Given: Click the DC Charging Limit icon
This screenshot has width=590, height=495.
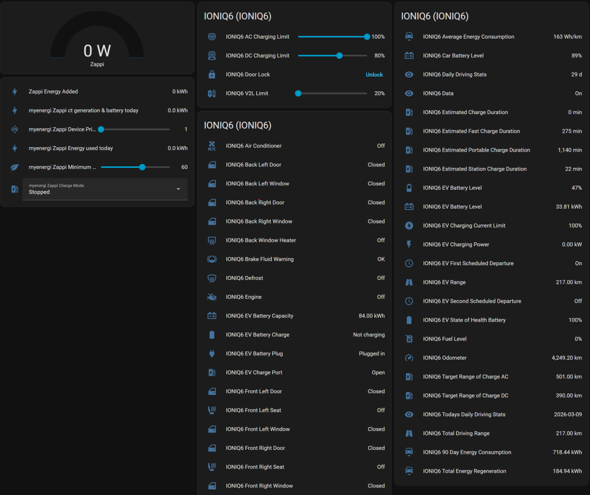Looking at the screenshot, I should [212, 55].
